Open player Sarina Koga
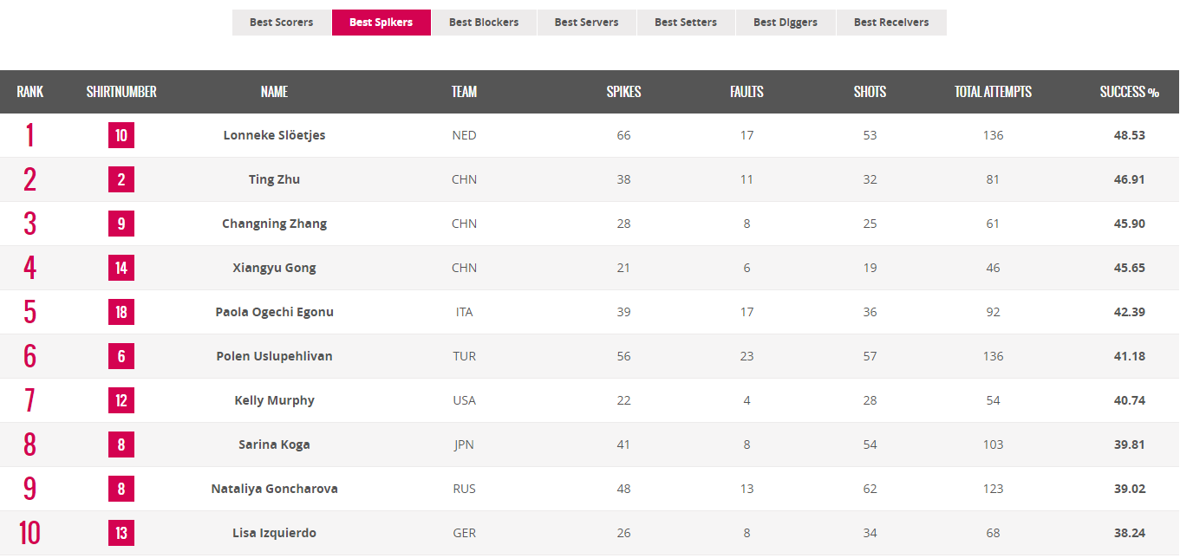 point(274,444)
